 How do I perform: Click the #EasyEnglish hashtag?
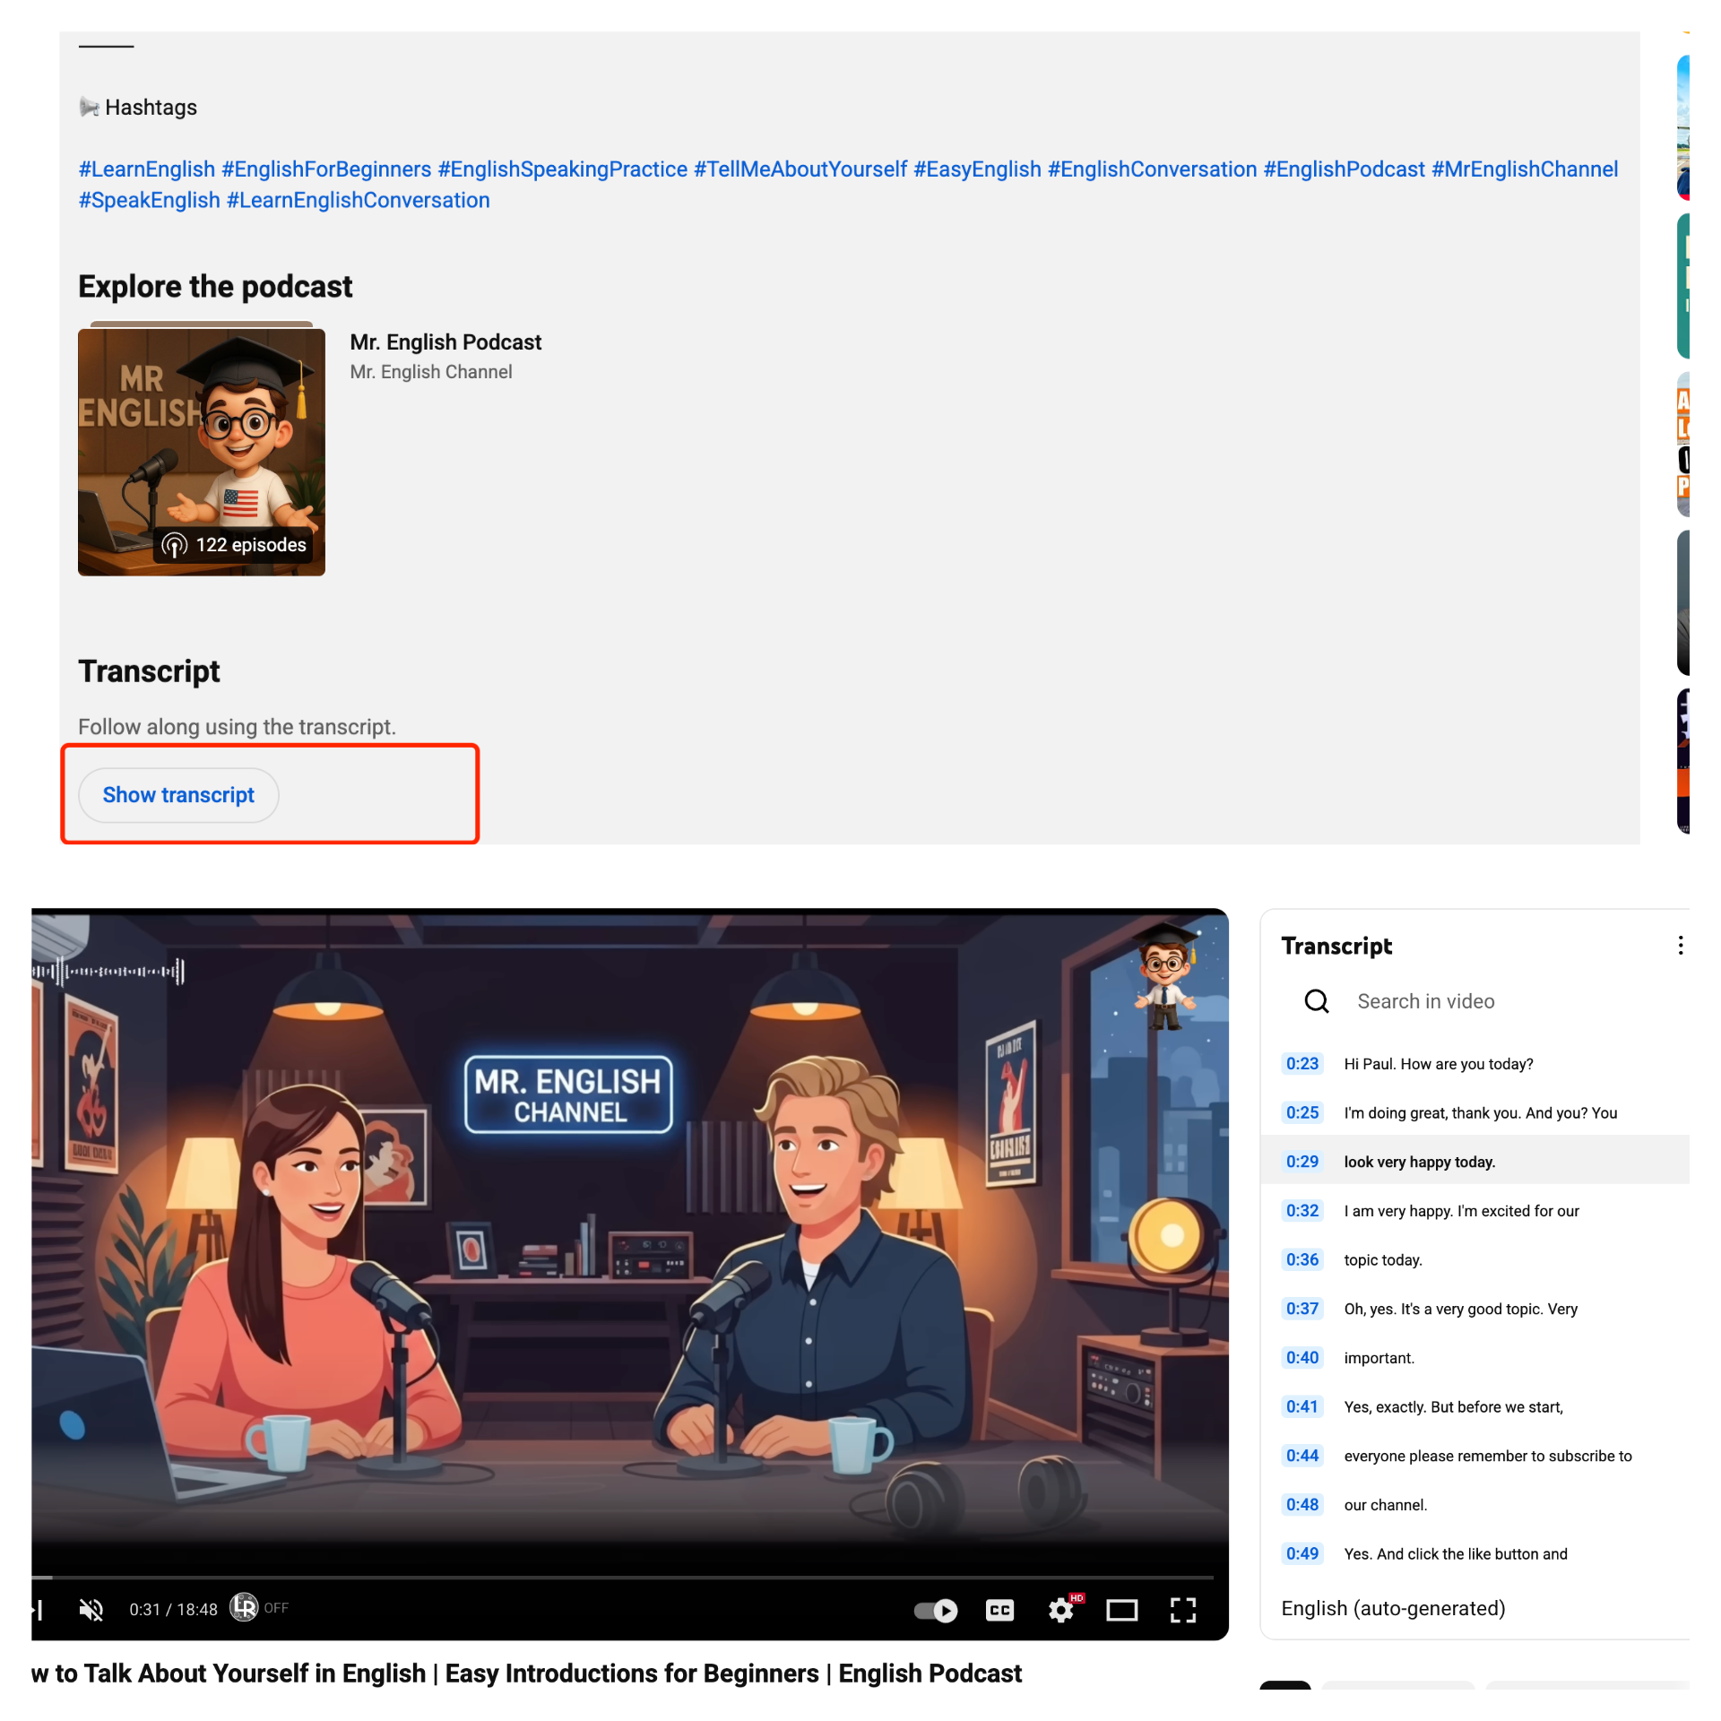click(x=977, y=169)
